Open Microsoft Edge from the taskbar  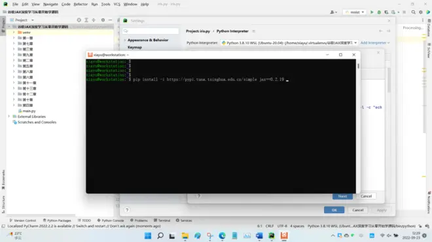222,235
